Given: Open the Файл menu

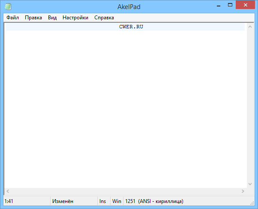Looking at the screenshot, I should (x=12, y=18).
